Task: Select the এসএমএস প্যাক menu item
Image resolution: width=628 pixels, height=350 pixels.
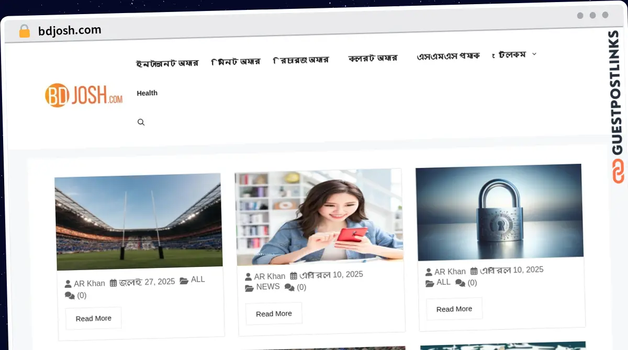Action: coord(448,56)
